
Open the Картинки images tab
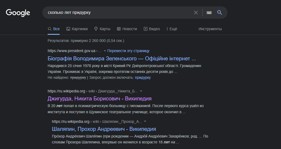click(x=77, y=29)
